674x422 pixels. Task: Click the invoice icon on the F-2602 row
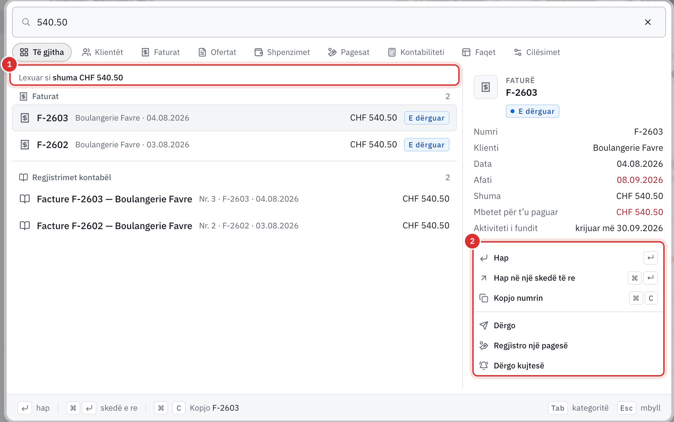[x=25, y=145]
